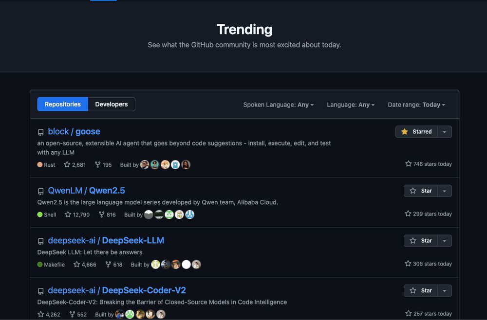This screenshot has width=487, height=320.
Task: Click the second contributor avatar for Qwen2.5
Action: [x=159, y=214]
